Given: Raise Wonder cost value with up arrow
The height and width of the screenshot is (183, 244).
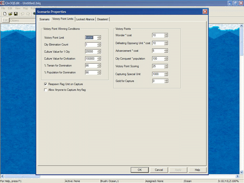Looking at the screenshot, I should [166, 34].
